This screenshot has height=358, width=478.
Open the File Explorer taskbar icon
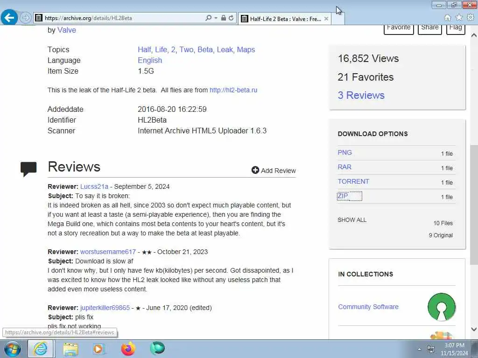[x=70, y=349]
